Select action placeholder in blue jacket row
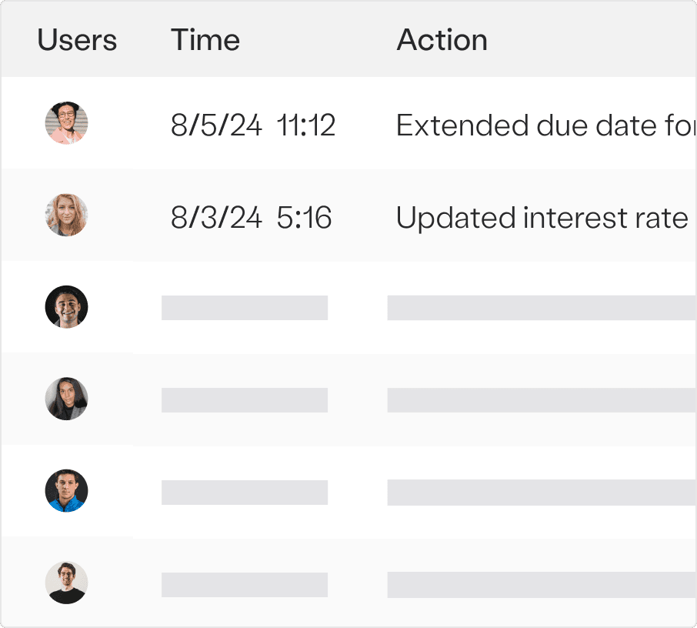 click(x=542, y=493)
